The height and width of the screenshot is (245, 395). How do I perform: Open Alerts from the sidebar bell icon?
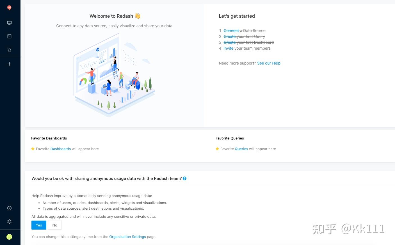[9, 50]
